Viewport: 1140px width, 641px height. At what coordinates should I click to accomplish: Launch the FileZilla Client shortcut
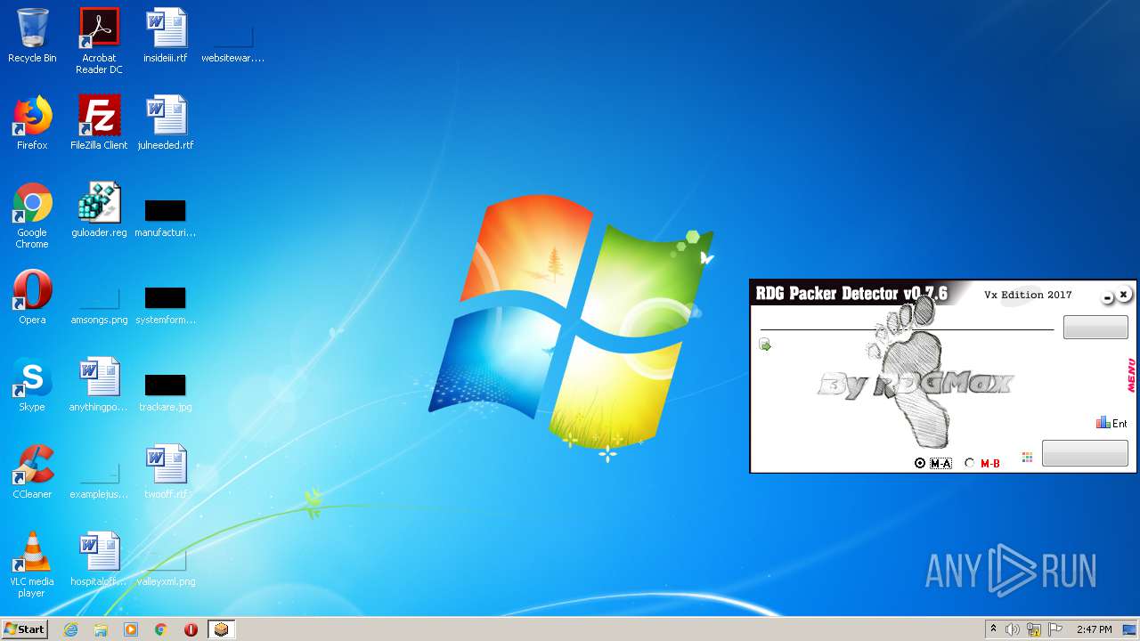tap(99, 123)
